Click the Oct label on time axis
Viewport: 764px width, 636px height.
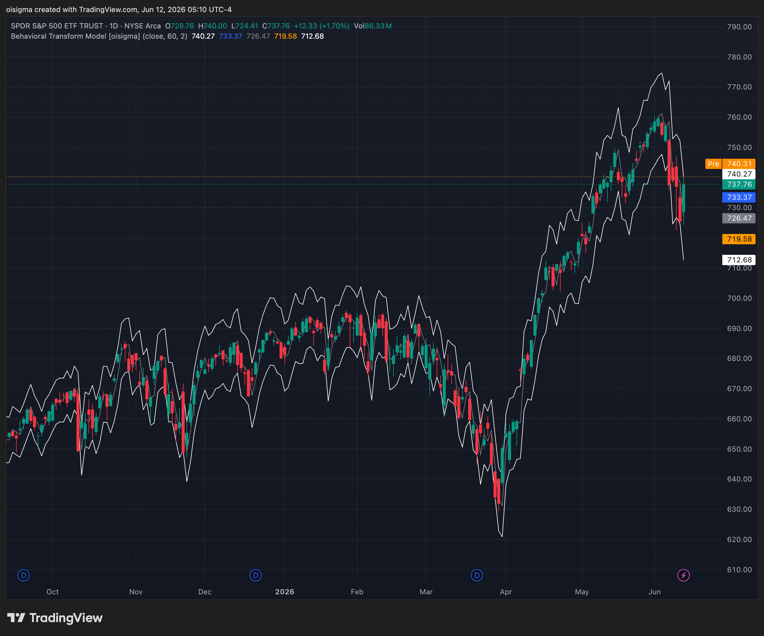pyautogui.click(x=52, y=592)
